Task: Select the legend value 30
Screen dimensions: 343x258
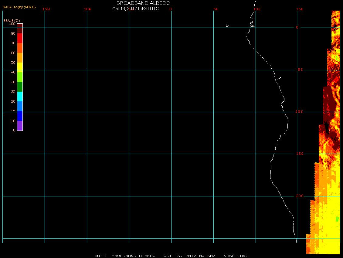Action: click(13, 82)
